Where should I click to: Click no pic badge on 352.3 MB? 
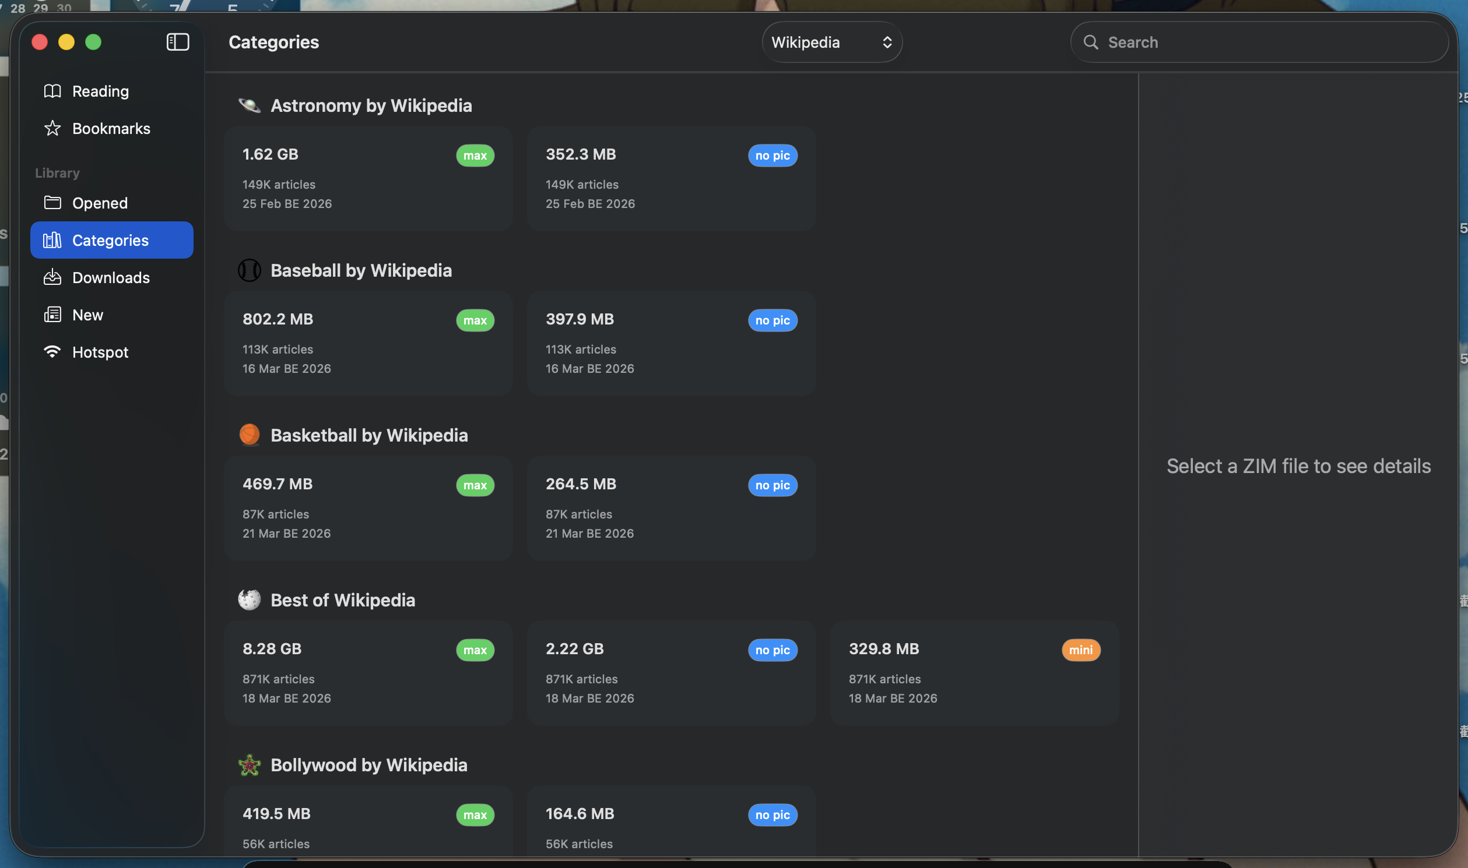click(x=772, y=156)
